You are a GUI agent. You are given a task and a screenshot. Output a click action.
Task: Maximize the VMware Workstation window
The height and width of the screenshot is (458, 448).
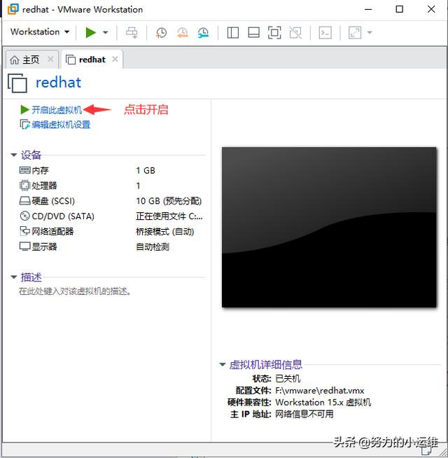tap(399, 9)
